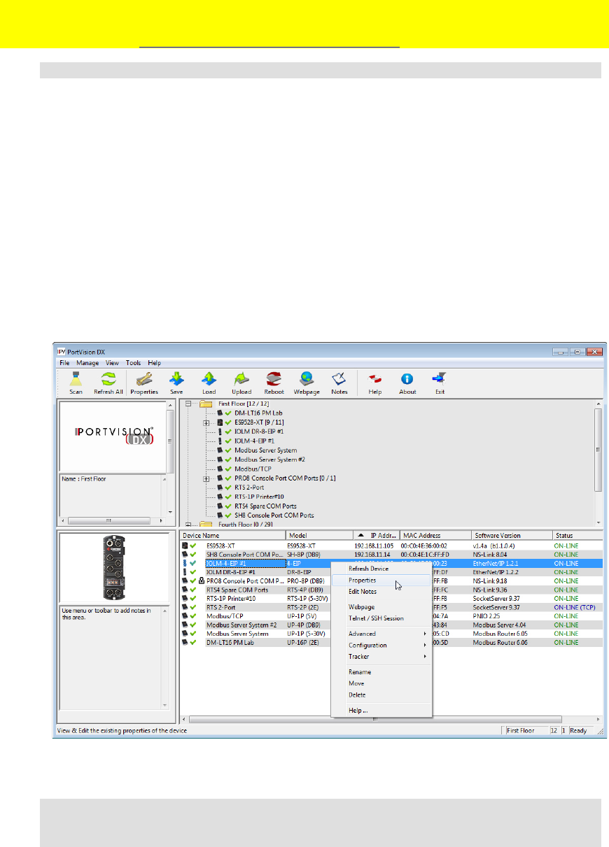Sort by MAC Address column header
The width and height of the screenshot is (609, 847).
coord(435,536)
